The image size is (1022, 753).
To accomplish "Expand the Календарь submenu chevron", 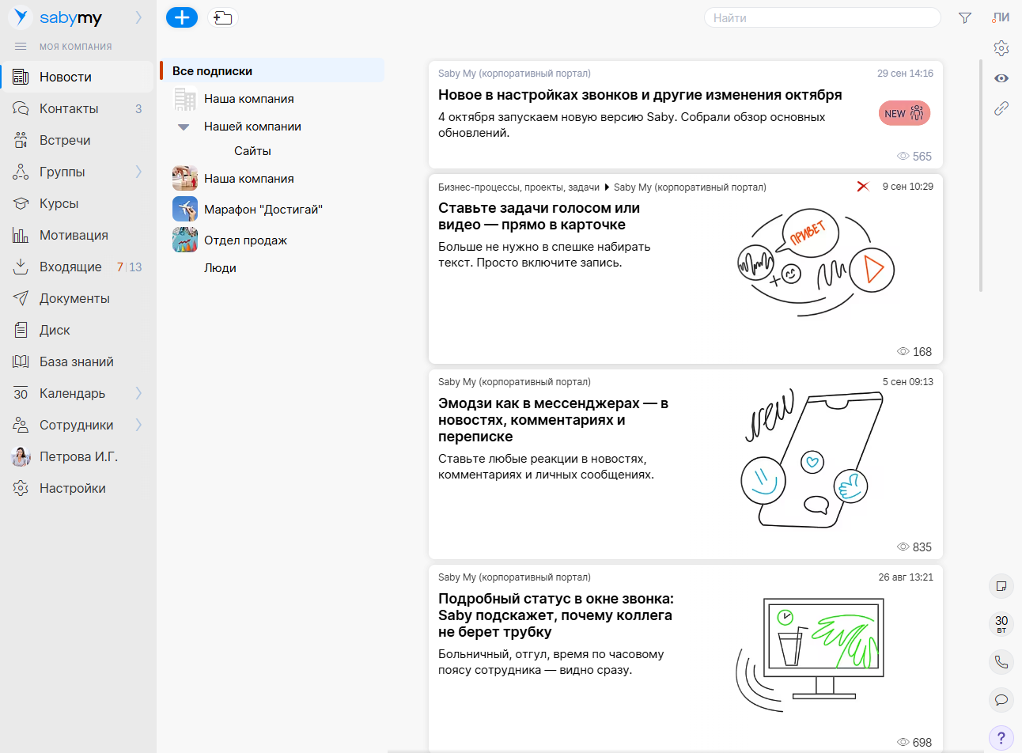I will pos(139,393).
